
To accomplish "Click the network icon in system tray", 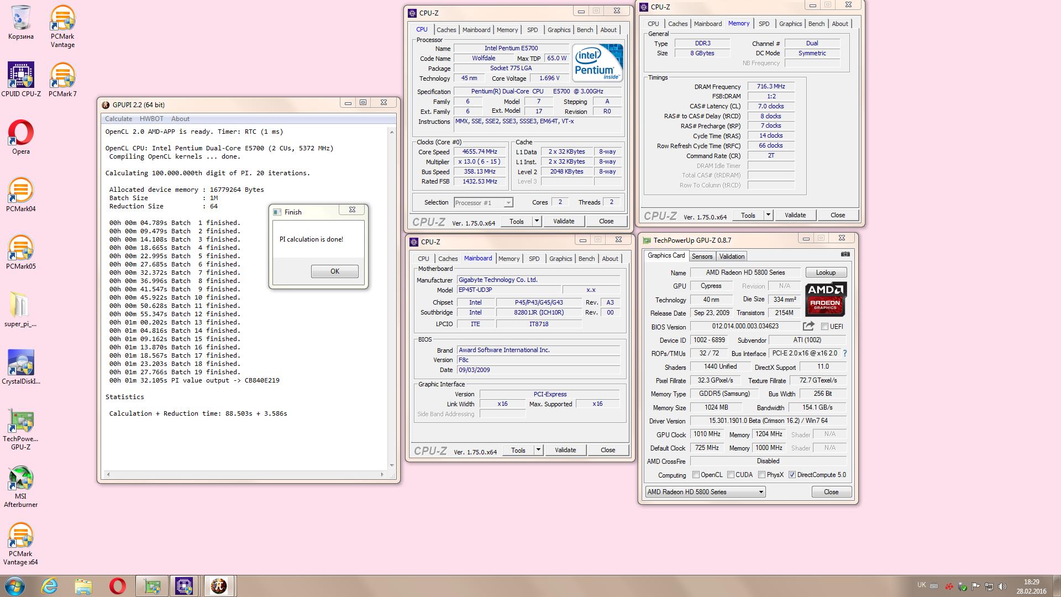I will pos(989,586).
